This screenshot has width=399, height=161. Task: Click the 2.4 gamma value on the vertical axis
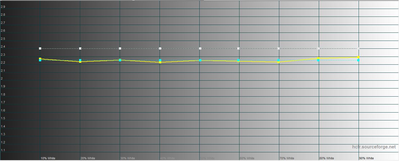(3, 46)
